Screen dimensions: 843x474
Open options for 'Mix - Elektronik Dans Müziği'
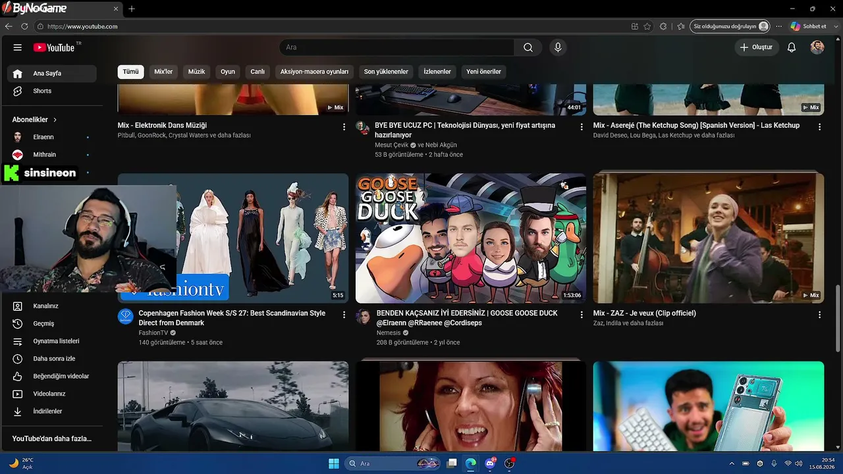click(x=344, y=126)
